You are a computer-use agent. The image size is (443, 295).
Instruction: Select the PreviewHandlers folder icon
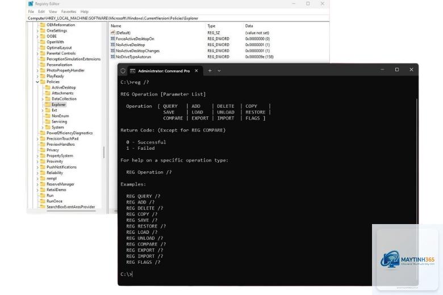click(x=43, y=144)
